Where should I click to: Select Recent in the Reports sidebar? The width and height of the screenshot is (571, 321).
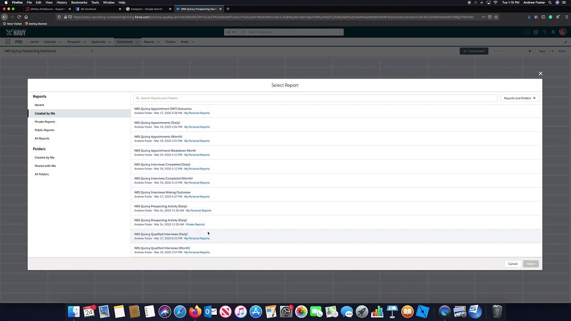(39, 105)
